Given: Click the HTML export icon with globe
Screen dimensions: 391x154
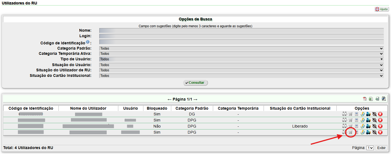Looking at the screenshot, I should pos(384,99).
